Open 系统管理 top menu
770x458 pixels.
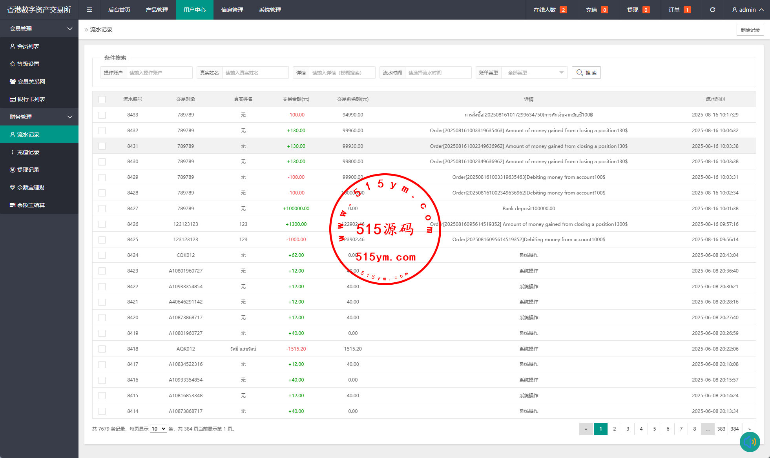click(x=270, y=10)
